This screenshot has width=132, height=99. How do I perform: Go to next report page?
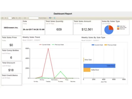tap(16, 18)
